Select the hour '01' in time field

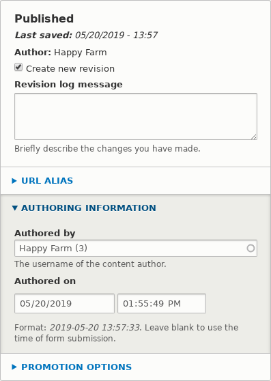(128, 303)
